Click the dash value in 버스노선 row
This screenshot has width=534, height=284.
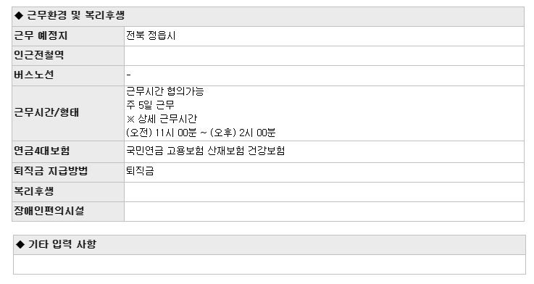click(128, 75)
